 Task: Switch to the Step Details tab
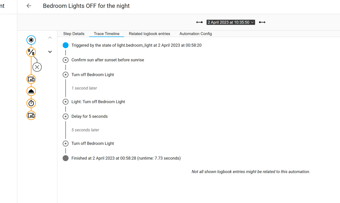[x=73, y=34]
